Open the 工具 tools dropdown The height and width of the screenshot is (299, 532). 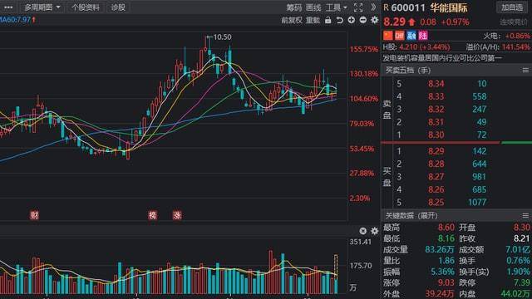[336, 7]
